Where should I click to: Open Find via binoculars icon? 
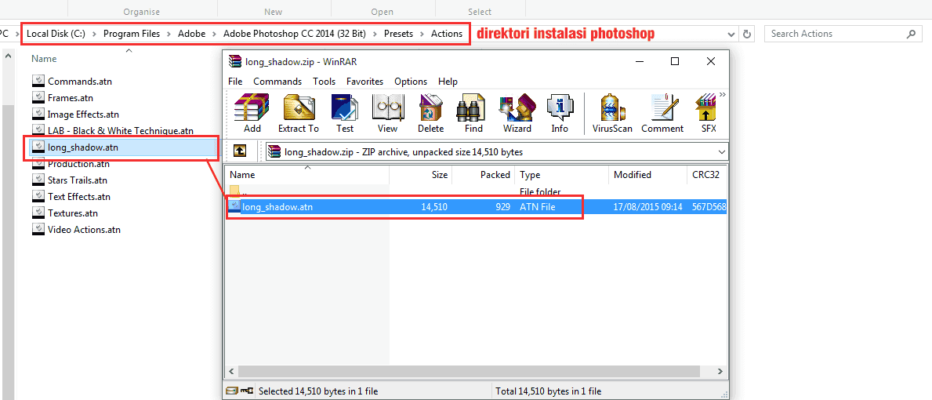tap(473, 113)
